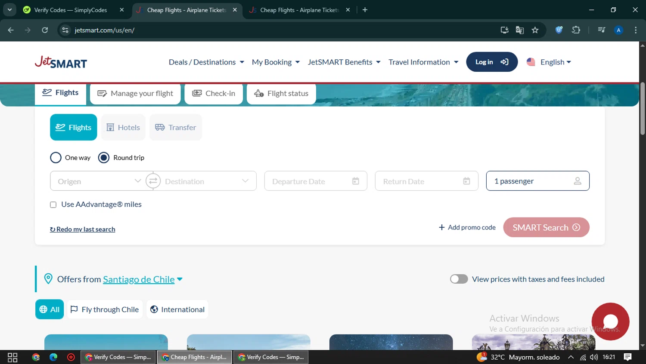The height and width of the screenshot is (364, 646).
Task: Click the Log in button
Action: [492, 62]
